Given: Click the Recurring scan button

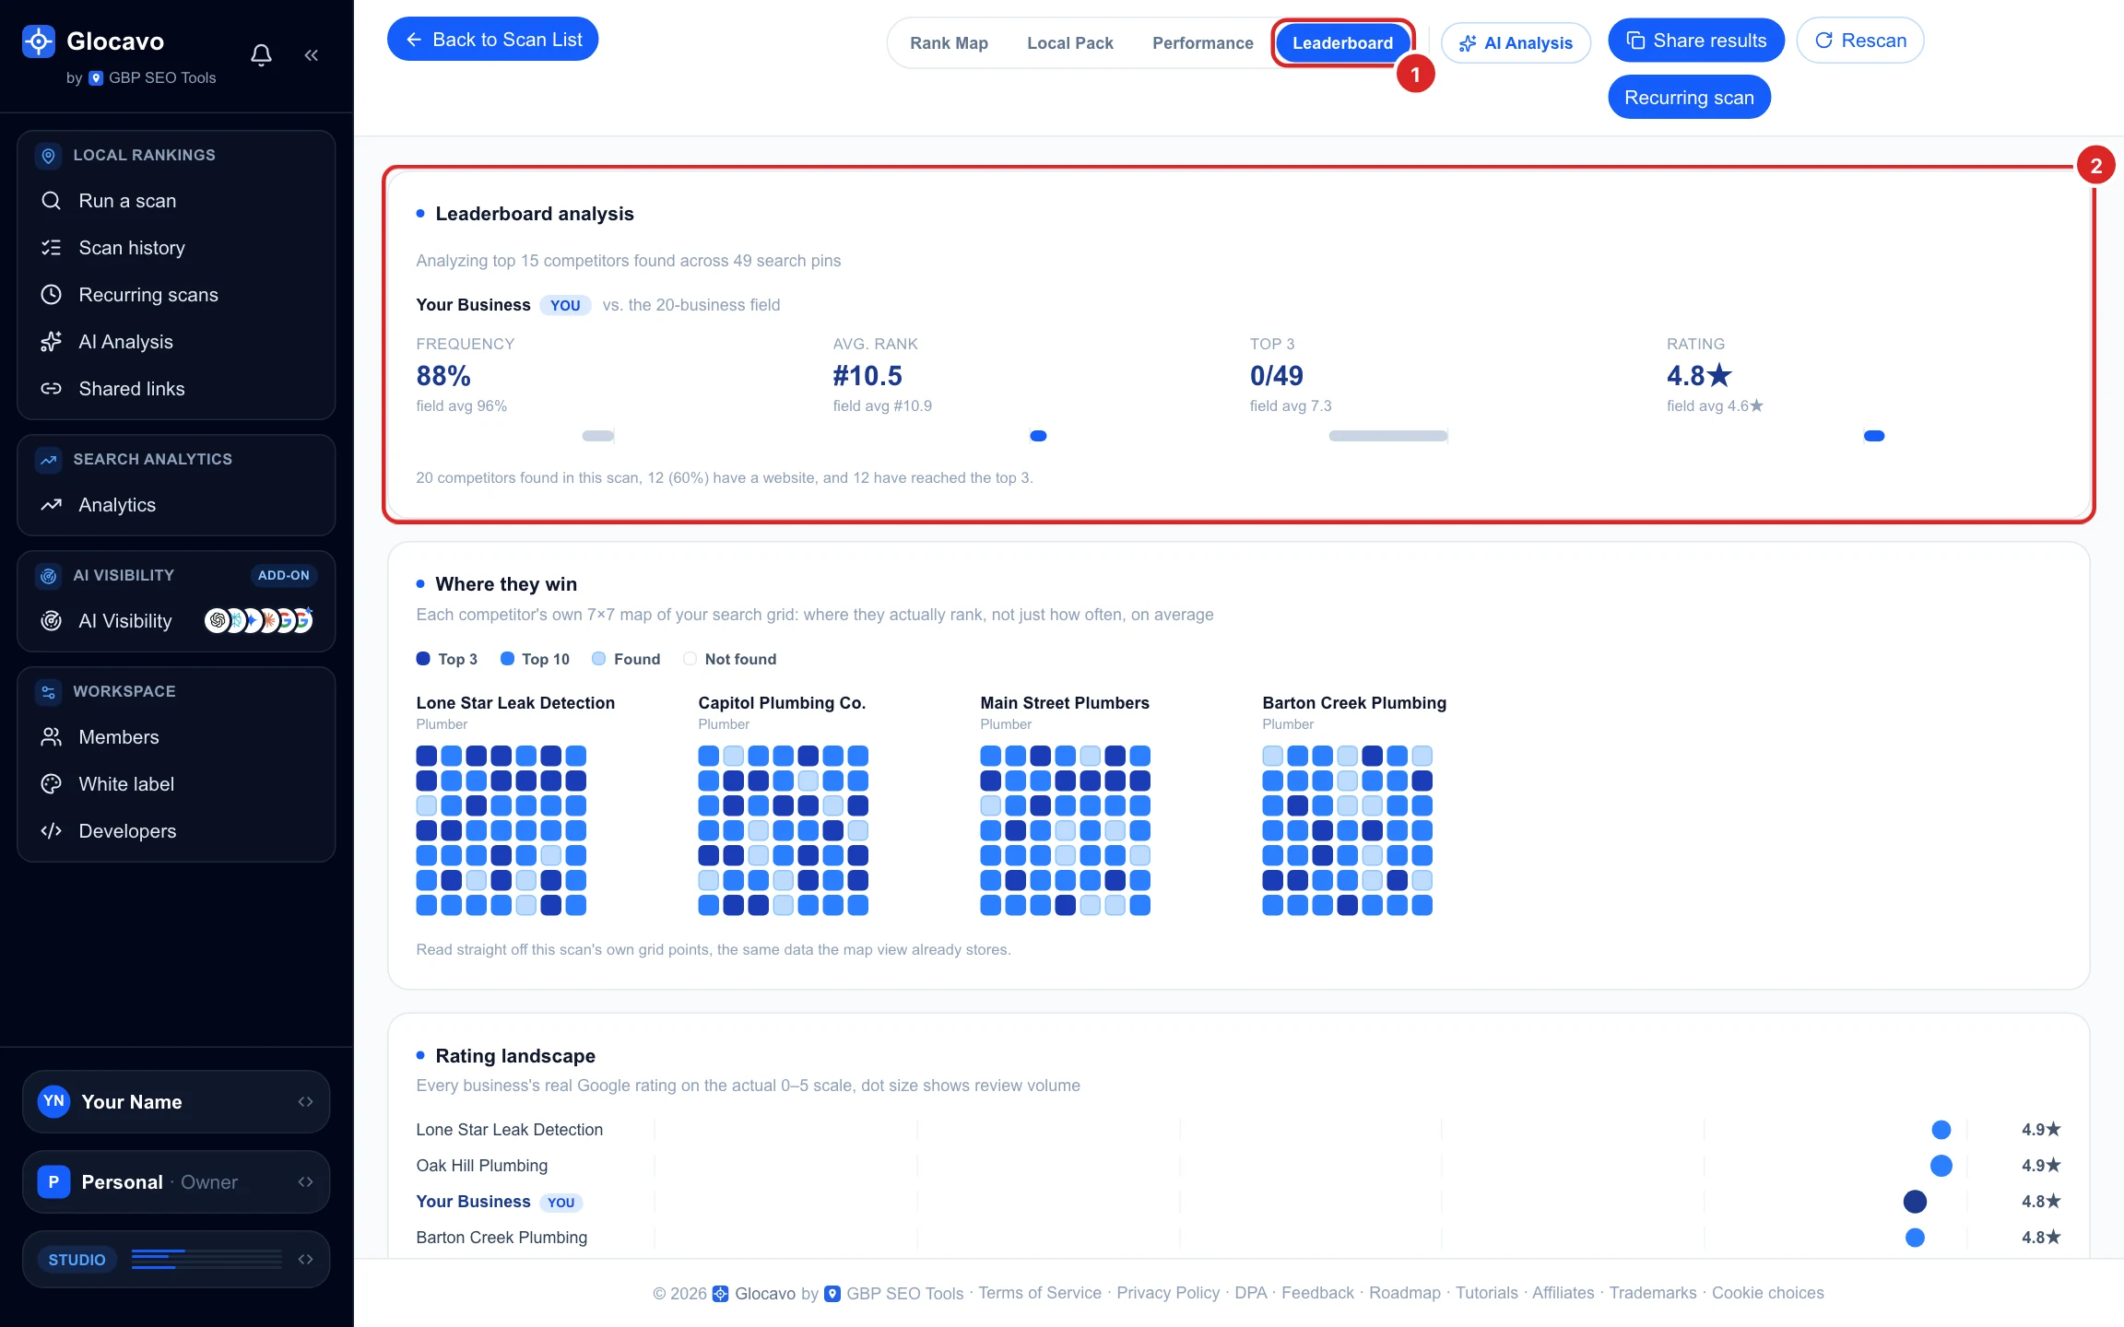Looking at the screenshot, I should [1689, 98].
